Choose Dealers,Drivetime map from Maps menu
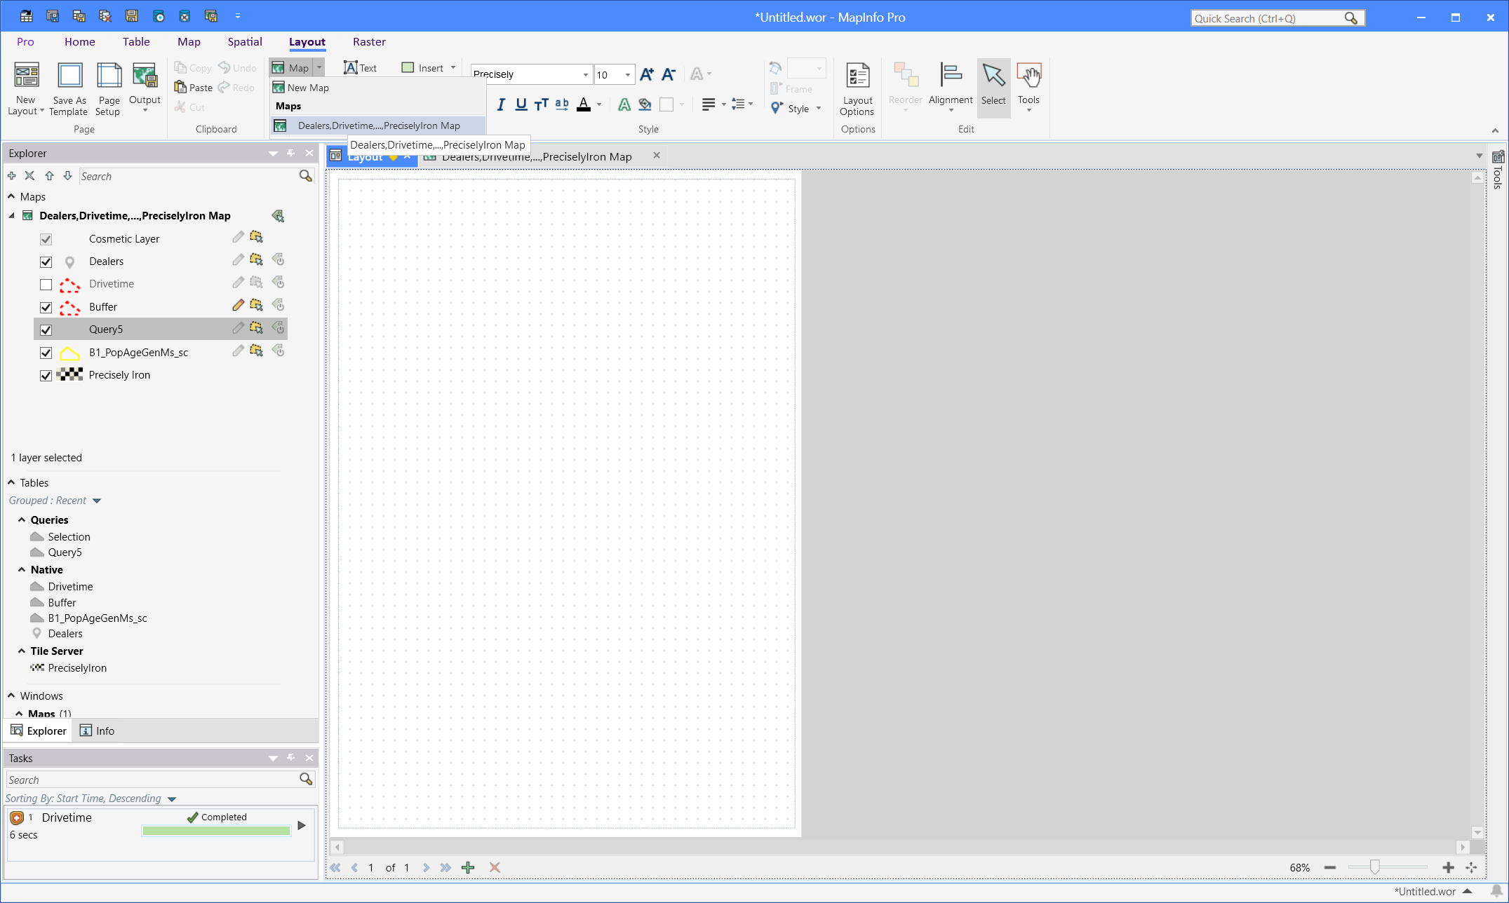This screenshot has height=903, width=1509. click(378, 126)
